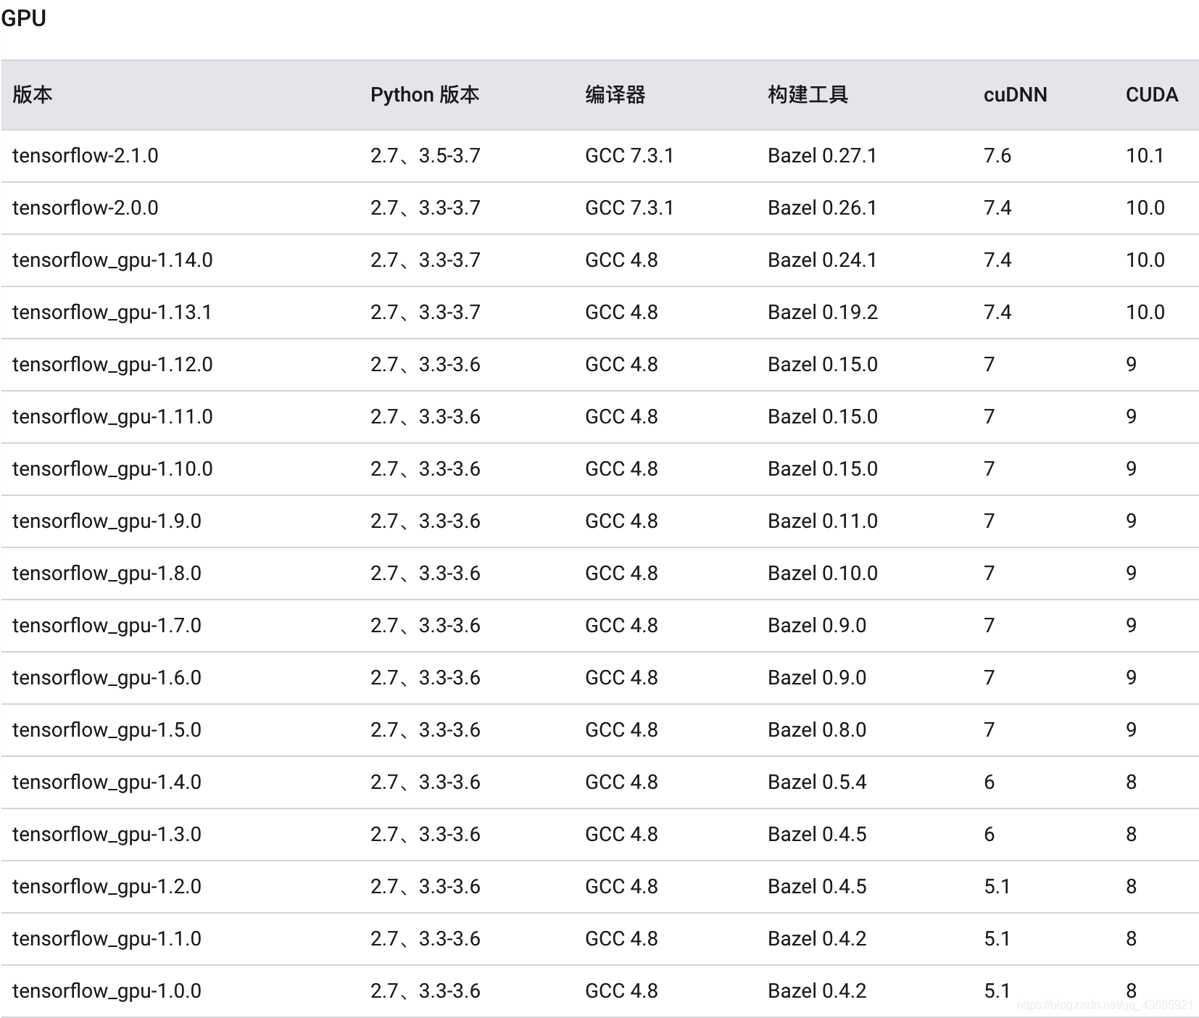Click the Bazel 0.5.4 cell
This screenshot has width=1199, height=1018.
[817, 782]
